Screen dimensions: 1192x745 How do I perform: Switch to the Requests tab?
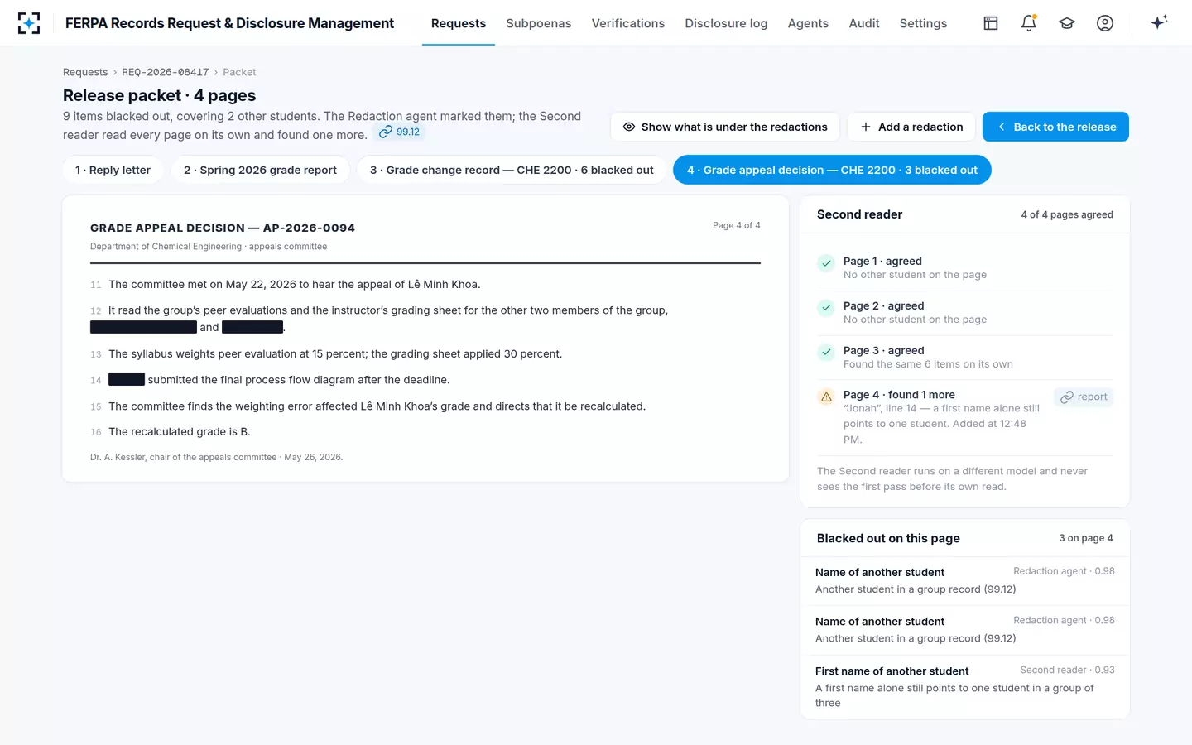pyautogui.click(x=459, y=23)
